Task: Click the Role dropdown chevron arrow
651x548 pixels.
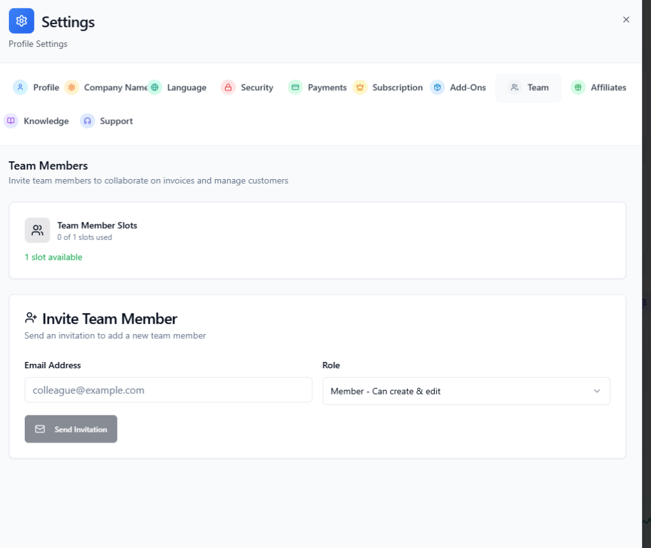Action: point(597,391)
